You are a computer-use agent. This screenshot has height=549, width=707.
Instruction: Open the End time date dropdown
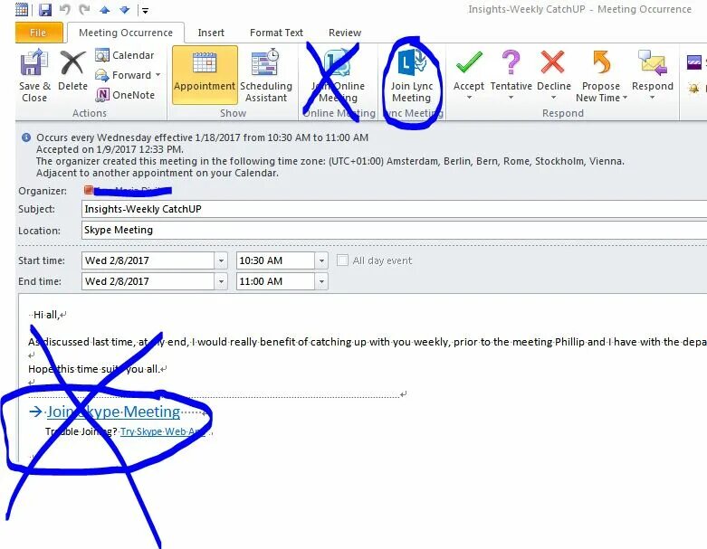(221, 281)
